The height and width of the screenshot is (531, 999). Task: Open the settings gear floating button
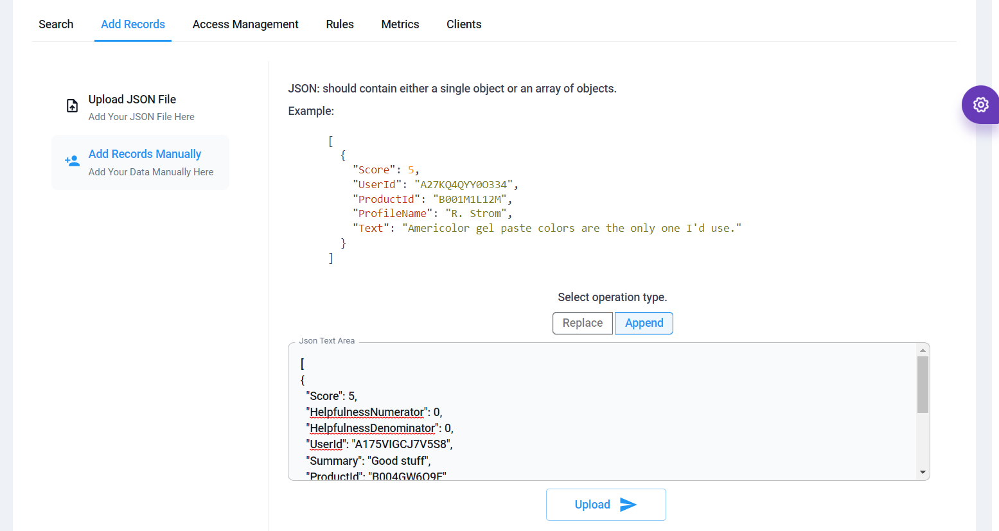(980, 105)
